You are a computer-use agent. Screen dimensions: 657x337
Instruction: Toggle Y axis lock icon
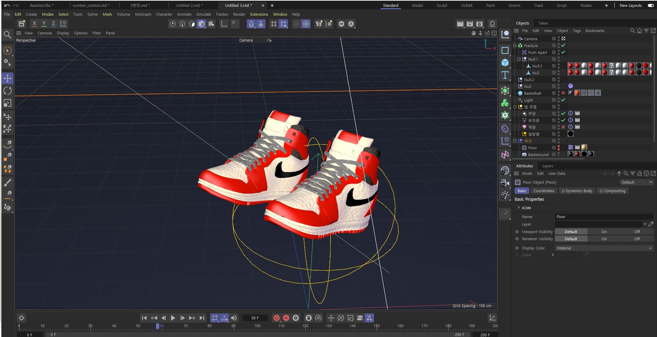point(44,24)
